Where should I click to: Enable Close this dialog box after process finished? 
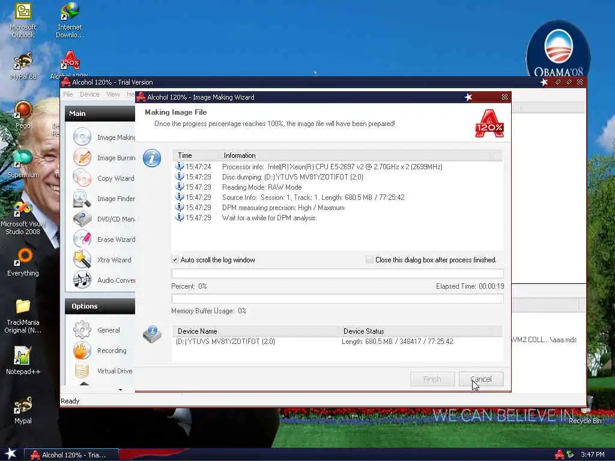coord(369,259)
